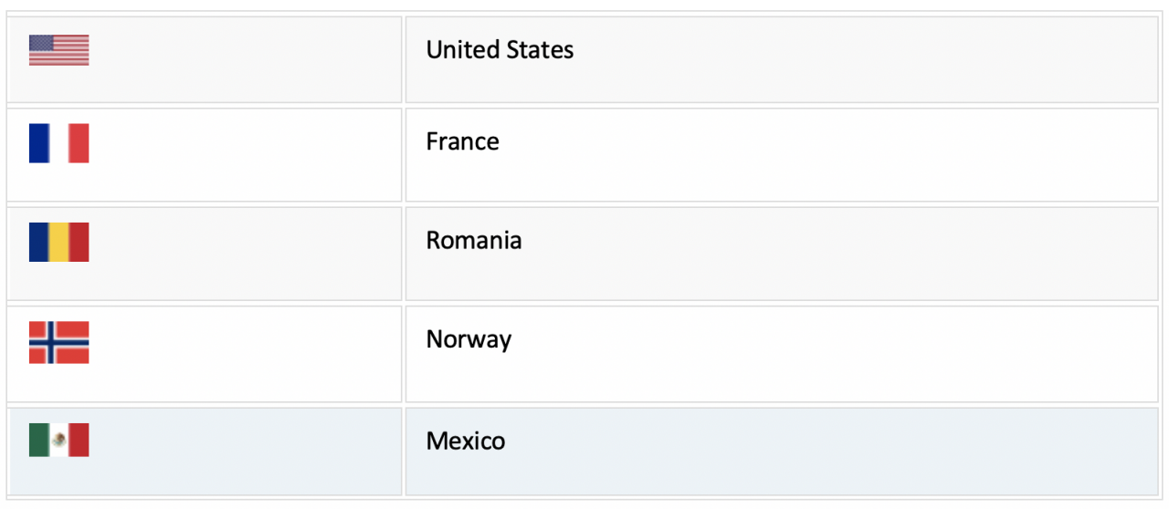Select the Romania country name
The image size is (1169, 509).
[474, 240]
